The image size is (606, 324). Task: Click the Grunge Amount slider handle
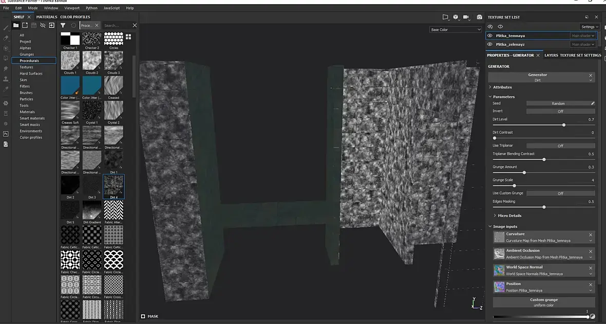(x=524, y=173)
